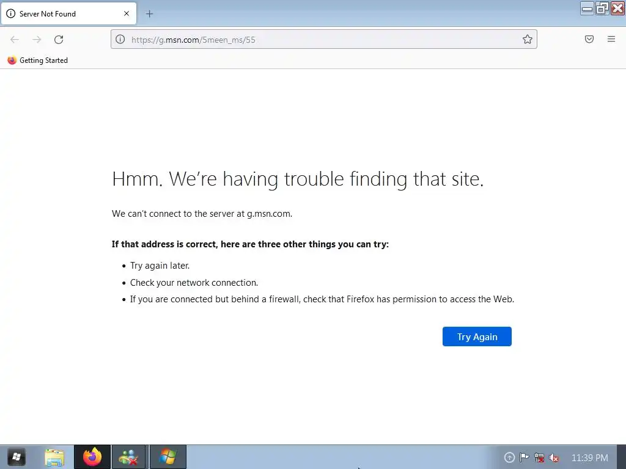
Task: Select the Server Not Found tab
Action: [x=68, y=13]
